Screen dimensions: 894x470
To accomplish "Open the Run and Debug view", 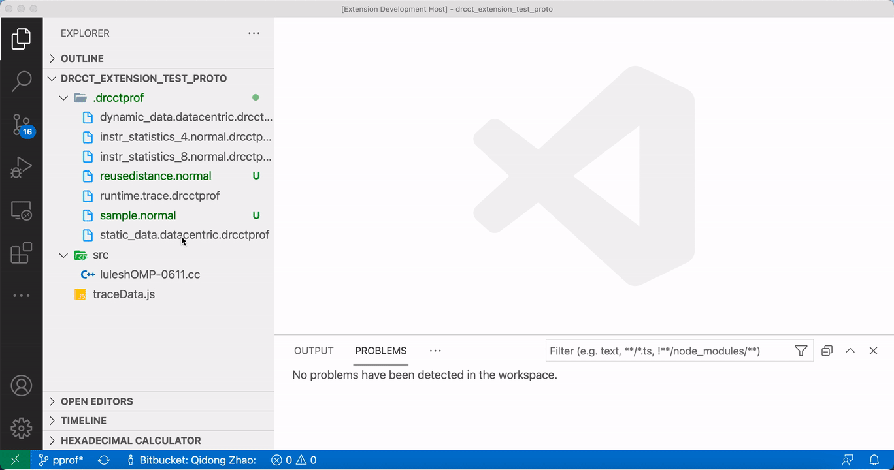I will (21, 168).
